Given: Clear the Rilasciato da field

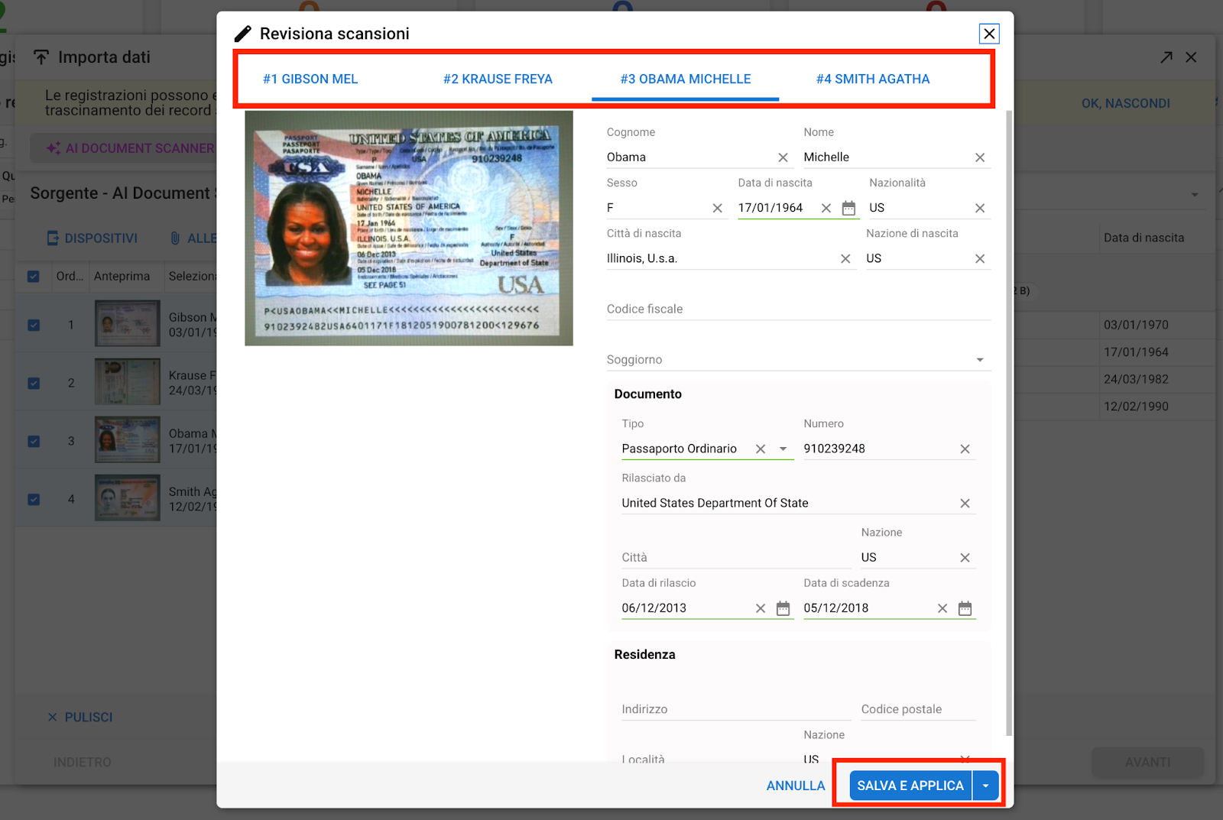Looking at the screenshot, I should [965, 504].
